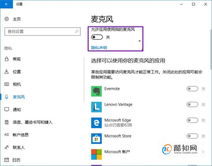Click 站点仍需要权限 text under Edge
Viewport: 212px width, 166px height.
[118, 125]
